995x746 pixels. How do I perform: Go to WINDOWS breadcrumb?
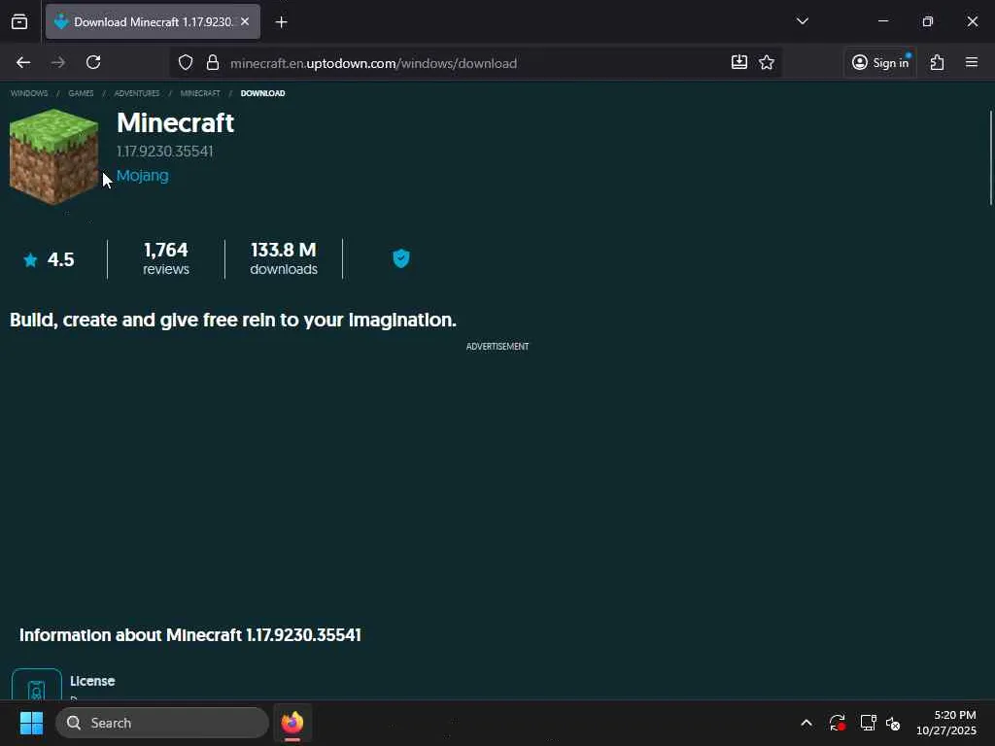[x=29, y=93]
